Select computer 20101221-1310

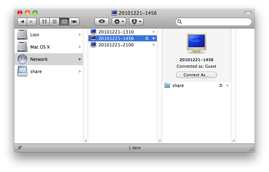pyautogui.click(x=123, y=32)
